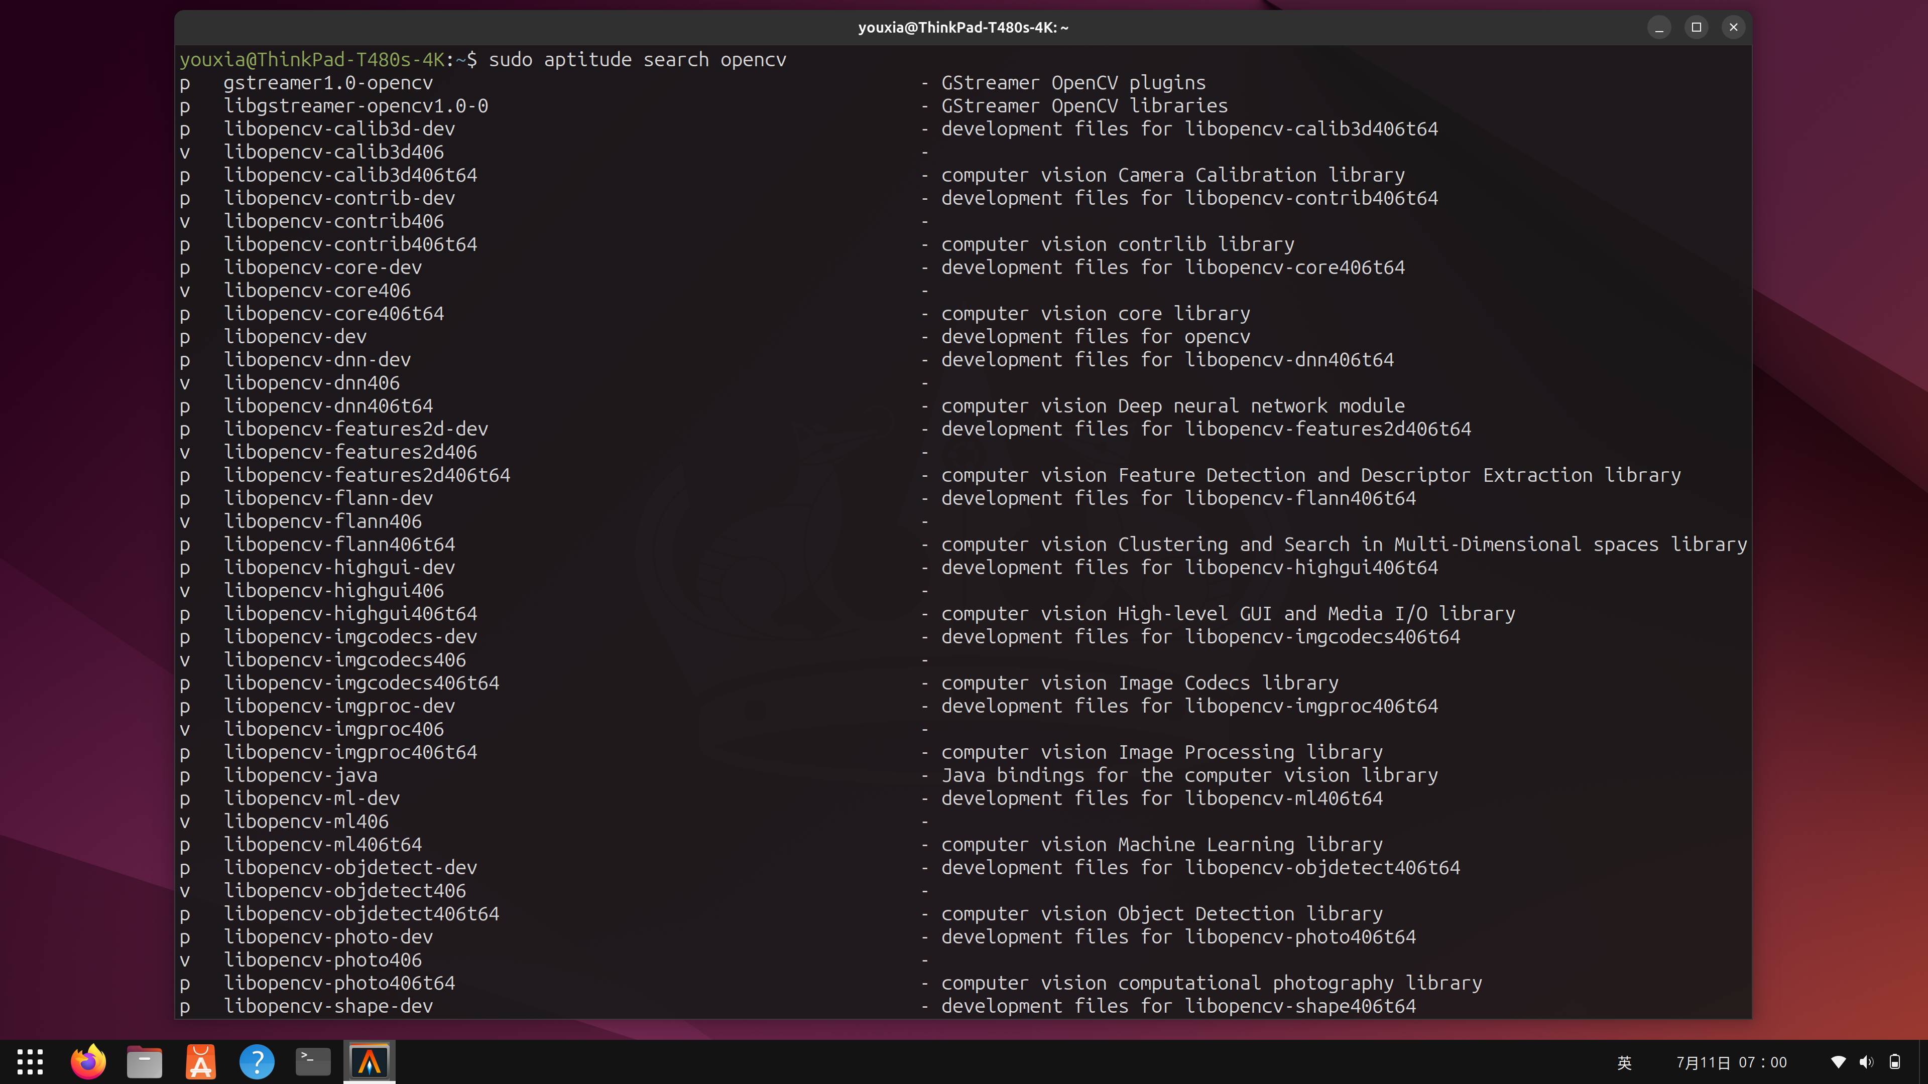The image size is (1928, 1084).
Task: Click the package name libopencv-objdetect406t64
Action: pos(361,914)
